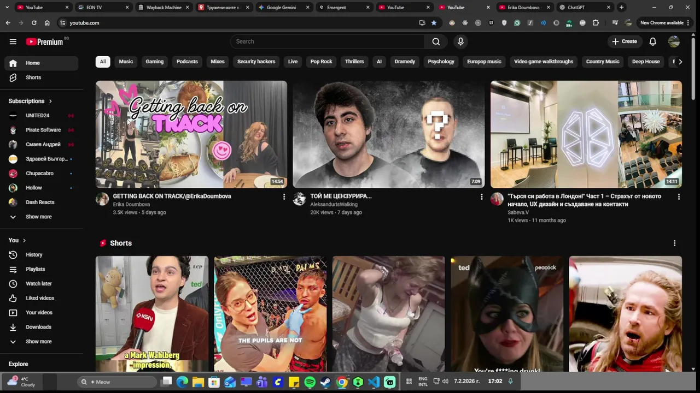Select the All filter chip
The image size is (700, 393).
(103, 62)
